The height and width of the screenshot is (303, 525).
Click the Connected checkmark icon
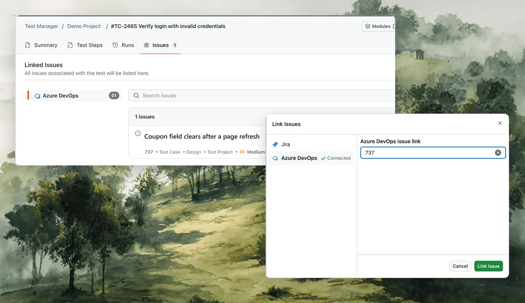coord(323,158)
